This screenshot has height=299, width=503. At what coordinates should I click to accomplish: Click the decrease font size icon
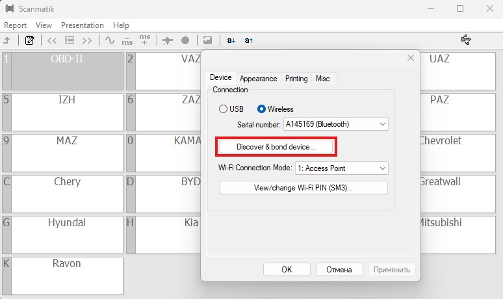pyautogui.click(x=231, y=40)
